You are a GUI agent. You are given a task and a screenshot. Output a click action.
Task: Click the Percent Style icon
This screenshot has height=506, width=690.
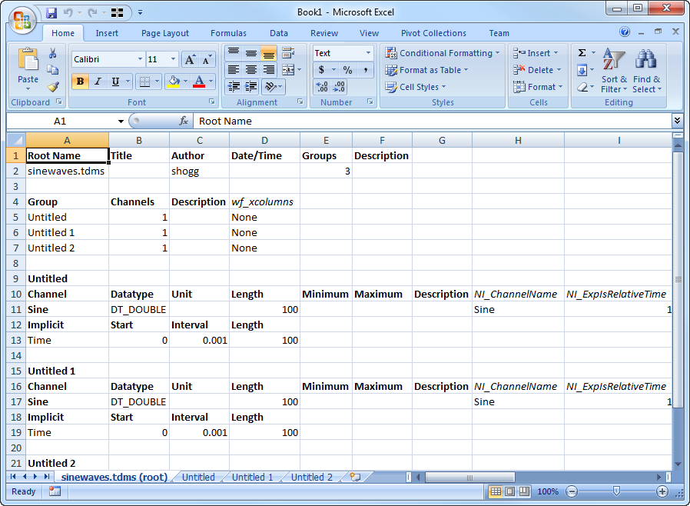click(347, 70)
